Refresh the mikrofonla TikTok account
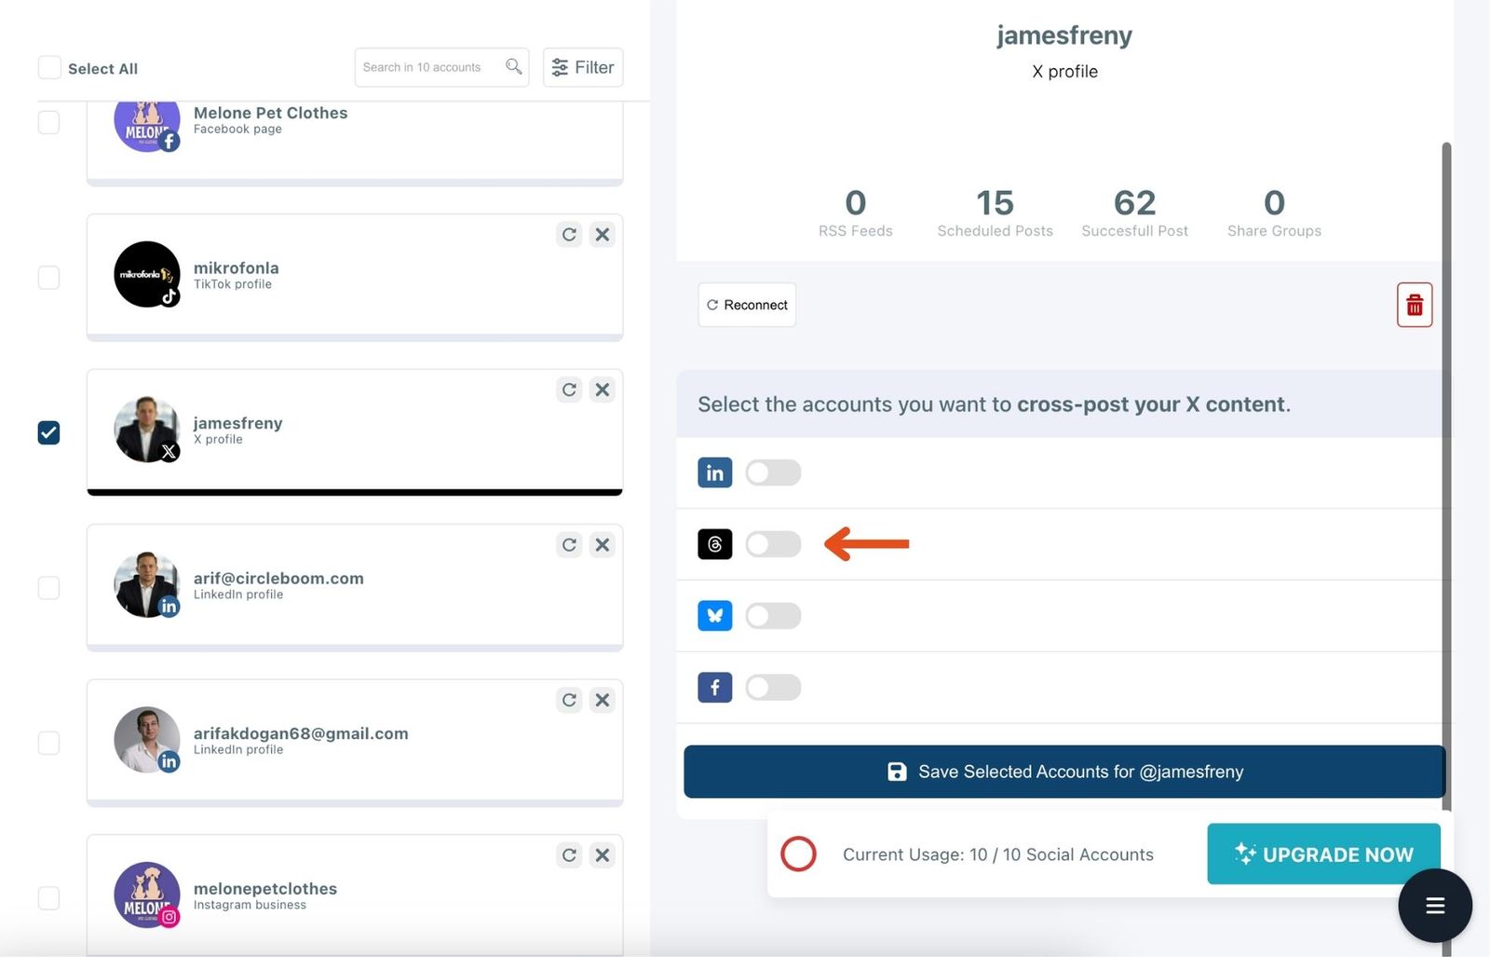Viewport: 1490px width, 957px height. (569, 235)
